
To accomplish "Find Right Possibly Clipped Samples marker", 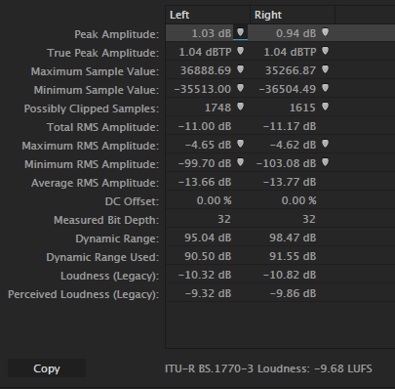I will (x=325, y=107).
